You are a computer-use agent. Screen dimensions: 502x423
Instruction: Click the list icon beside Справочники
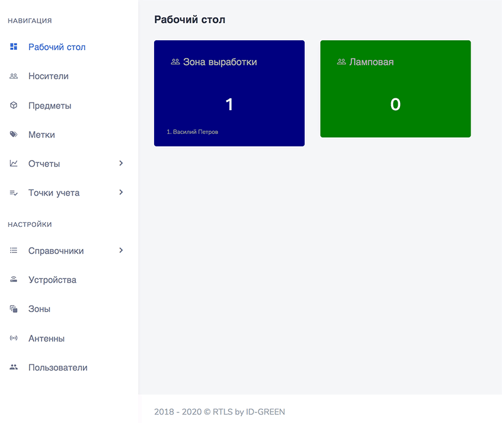pyautogui.click(x=14, y=251)
